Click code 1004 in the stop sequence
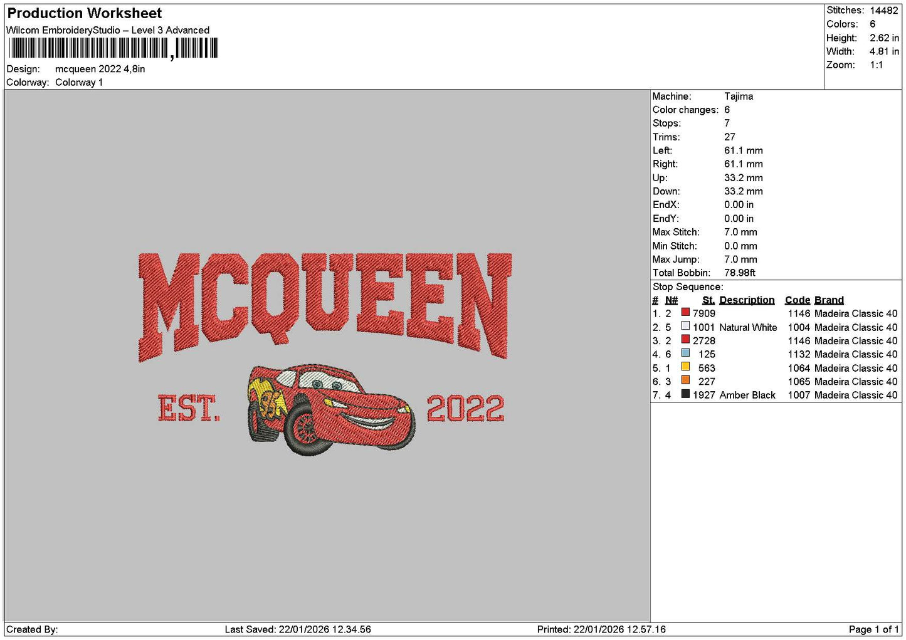The height and width of the screenshot is (640, 906). [799, 327]
